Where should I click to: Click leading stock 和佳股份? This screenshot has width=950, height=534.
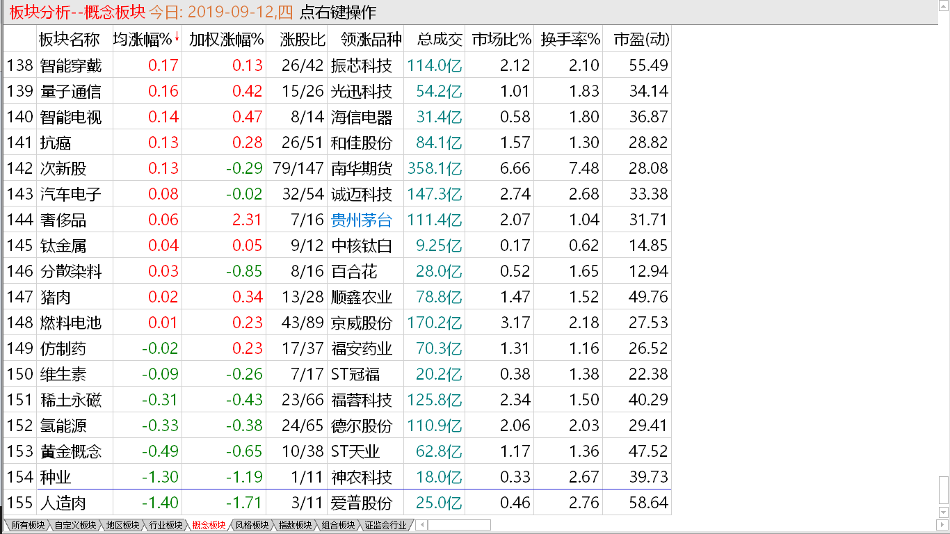[362, 143]
